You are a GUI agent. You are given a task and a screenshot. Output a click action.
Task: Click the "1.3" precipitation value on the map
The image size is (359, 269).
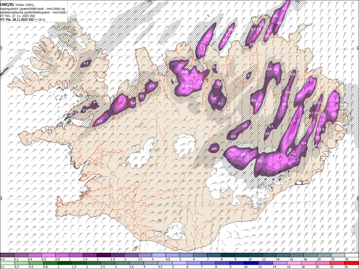(x=291, y=157)
